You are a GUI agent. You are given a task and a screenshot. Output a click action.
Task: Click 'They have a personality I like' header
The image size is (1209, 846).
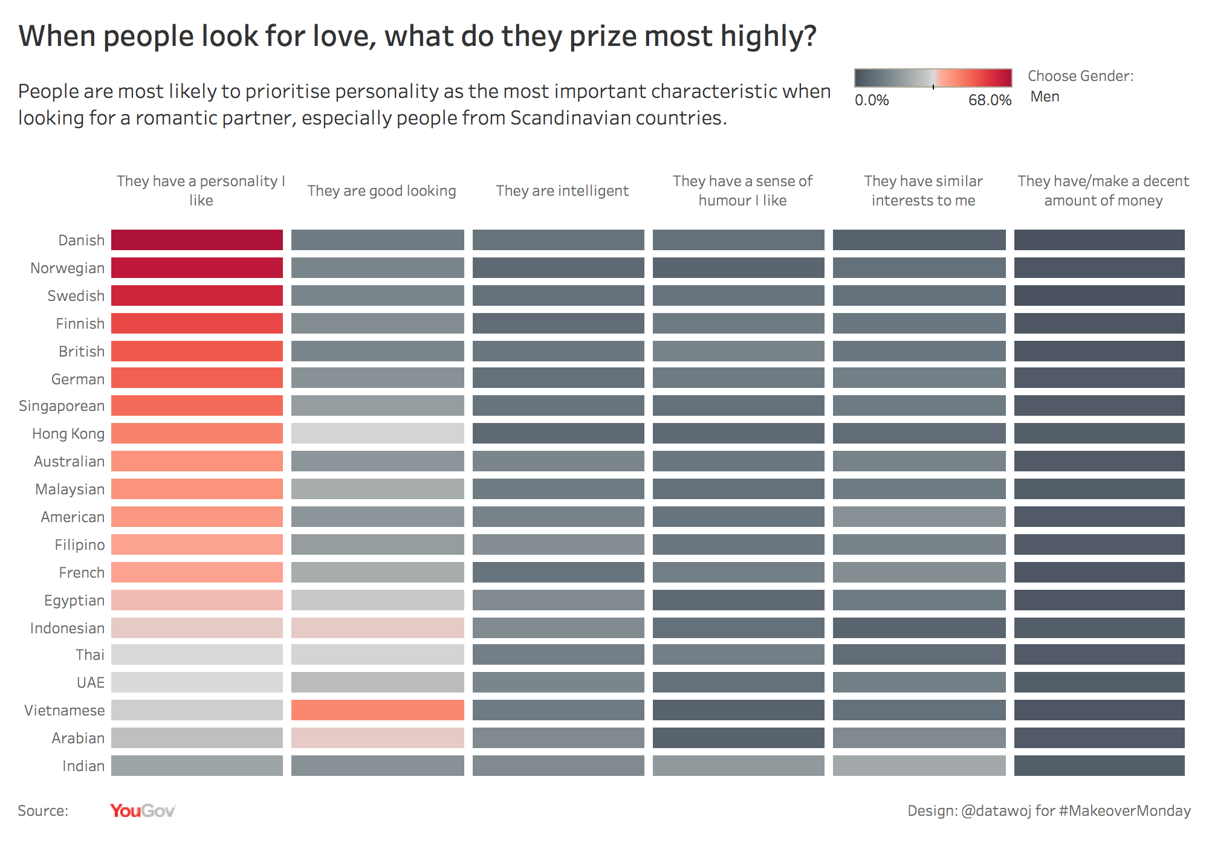[x=201, y=190]
